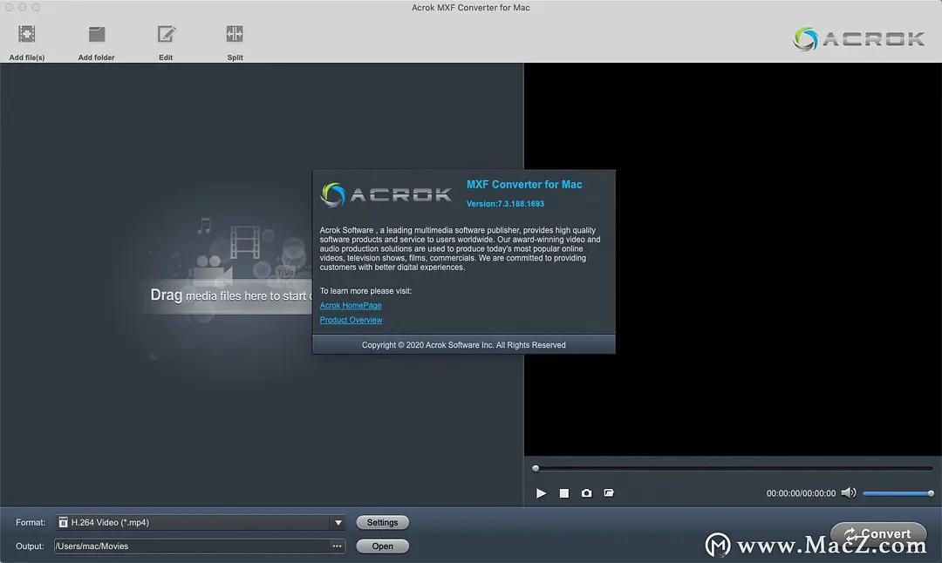Expand the Format dropdown arrow
This screenshot has height=563, width=942.
(x=338, y=523)
